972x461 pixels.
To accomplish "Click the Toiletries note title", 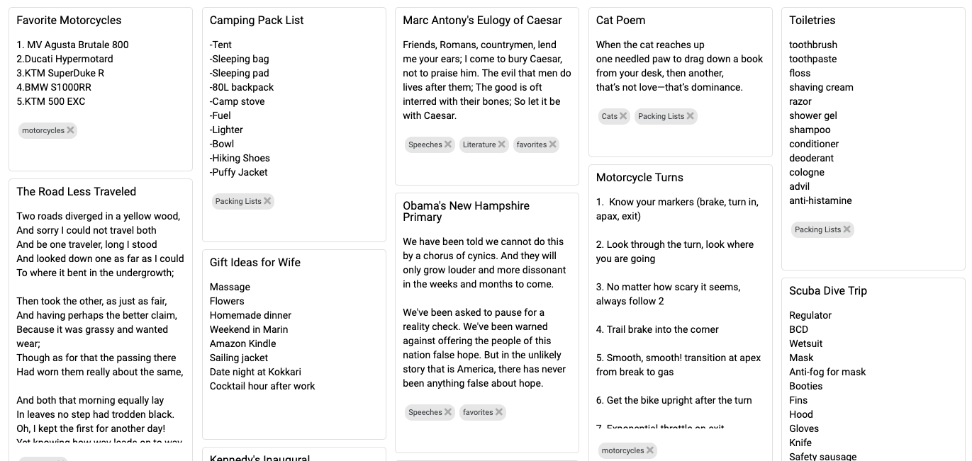I will [x=812, y=21].
